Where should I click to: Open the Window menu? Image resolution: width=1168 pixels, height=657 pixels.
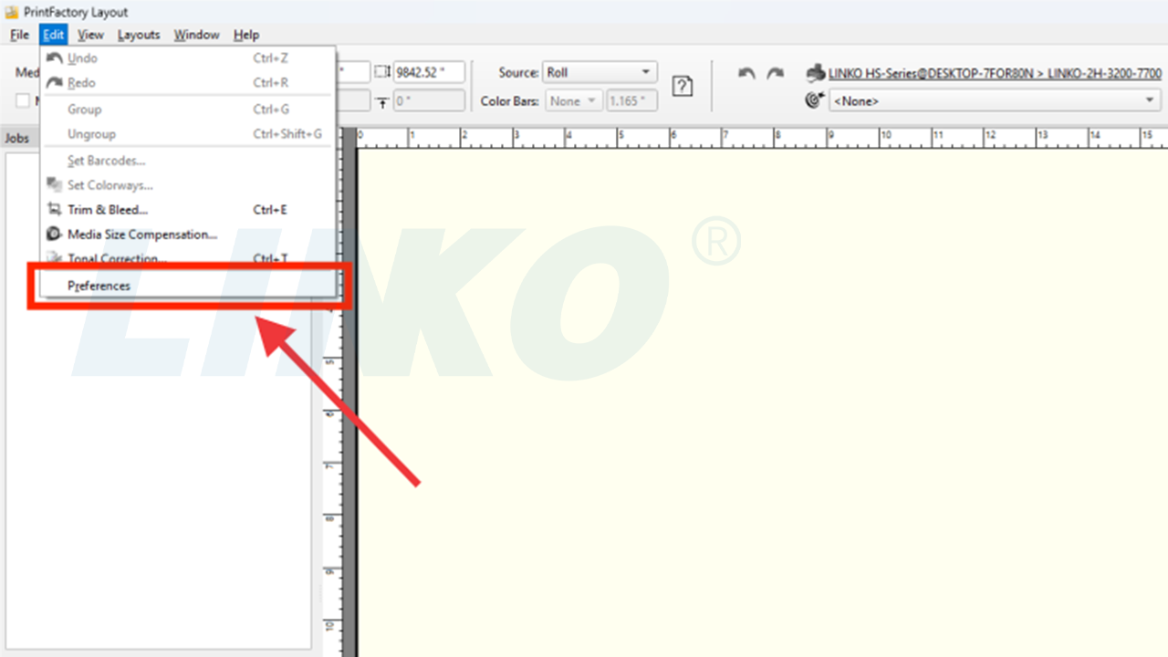coord(197,35)
